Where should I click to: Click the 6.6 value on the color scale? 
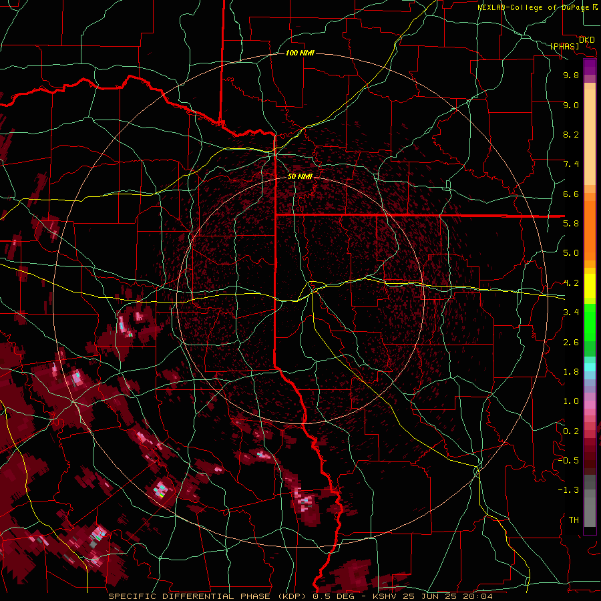[x=571, y=194]
